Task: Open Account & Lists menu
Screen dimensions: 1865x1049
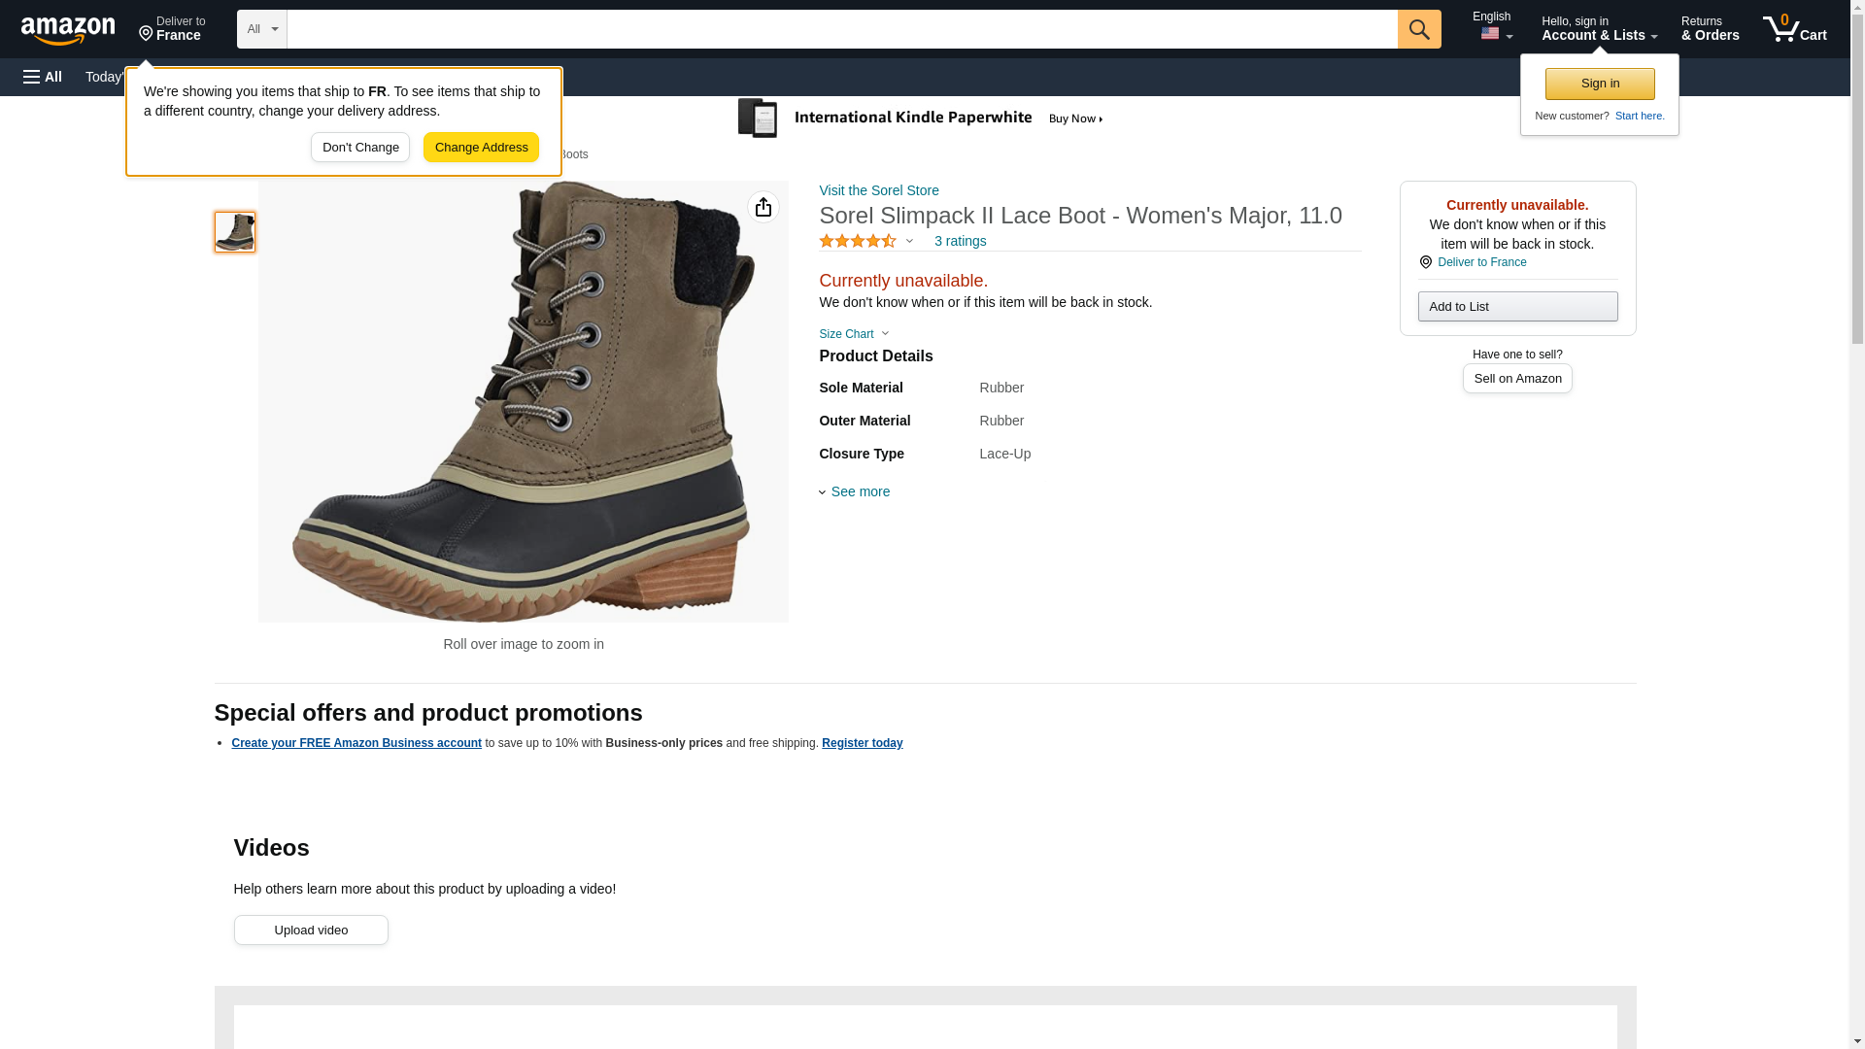Action: [x=1599, y=29]
